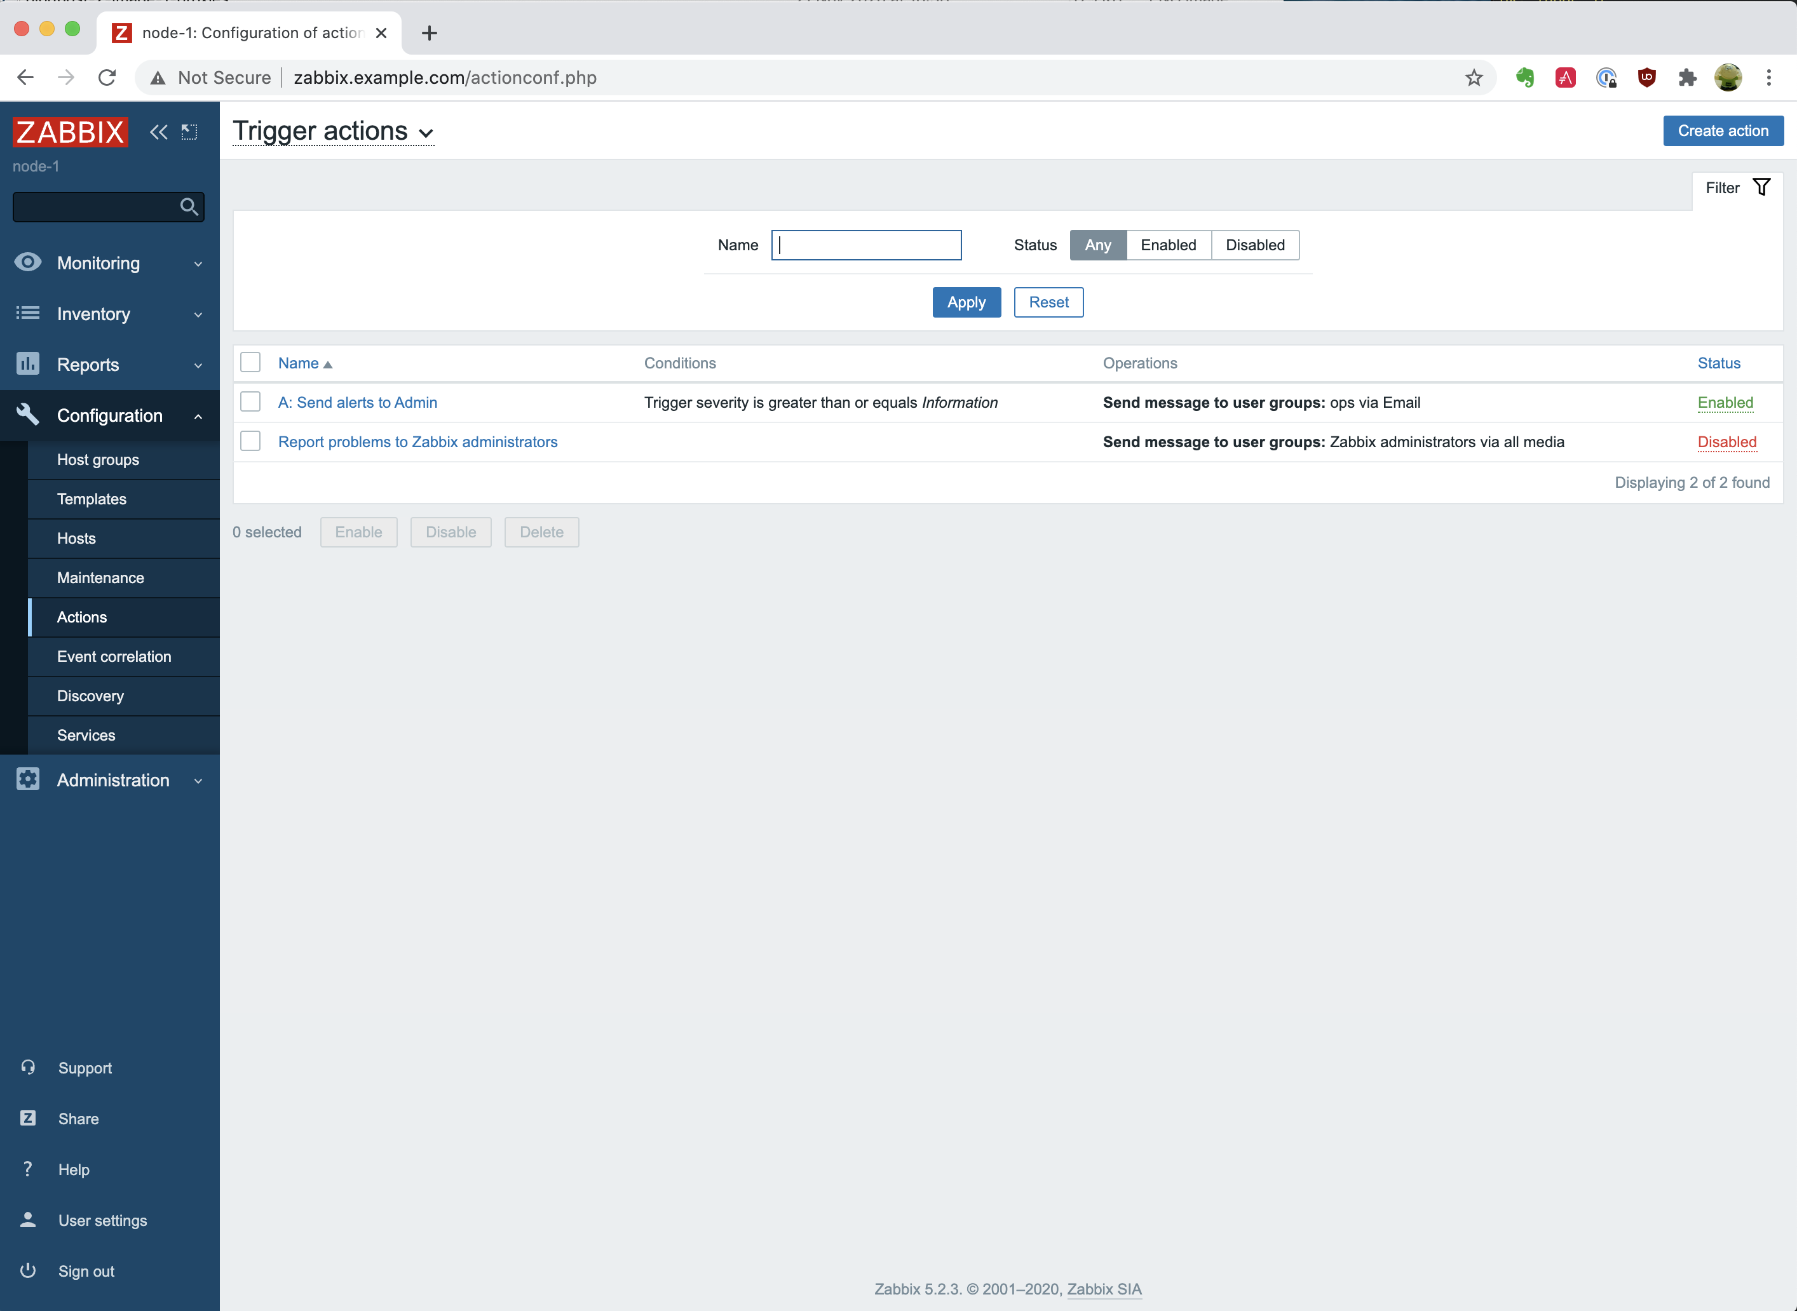
Task: Open Event correlation in the Configuration menu
Action: click(x=114, y=656)
